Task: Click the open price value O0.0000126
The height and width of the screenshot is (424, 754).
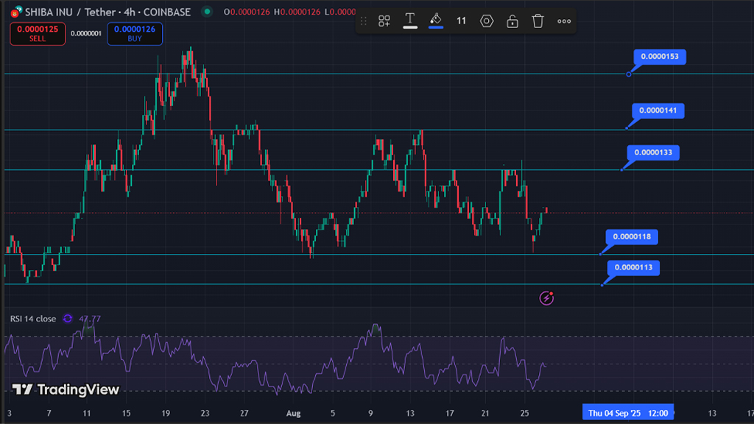Action: click(247, 12)
